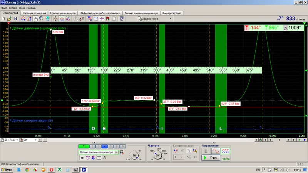Image resolution: width=308 pixels, height=173 pixels.
Task: Open the Файл menu
Action: click(x=4, y=8)
